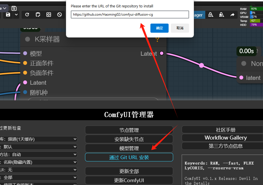263x185 pixels.
Task: Click the 负面条件 input socket
Action: tap(25, 73)
